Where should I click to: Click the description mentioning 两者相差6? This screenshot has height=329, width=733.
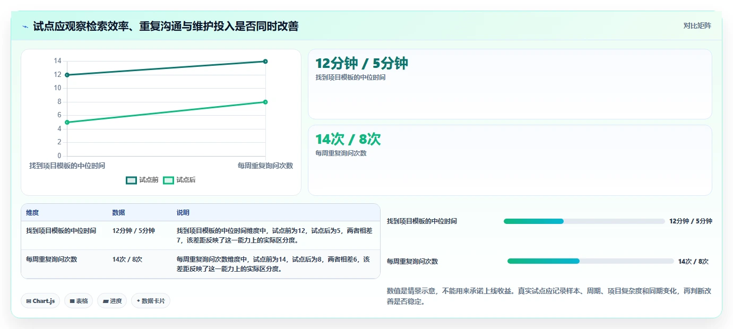click(x=273, y=264)
